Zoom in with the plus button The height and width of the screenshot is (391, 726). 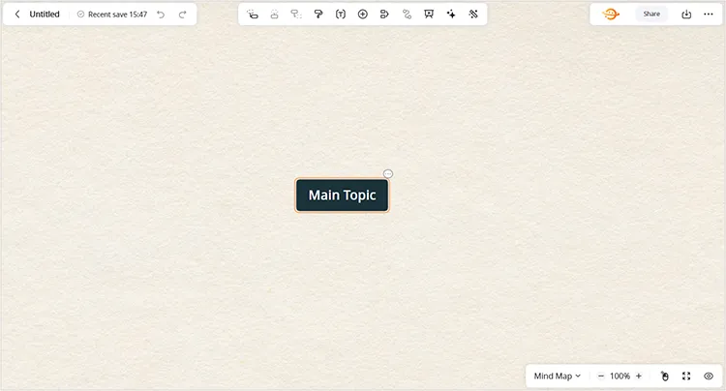639,376
